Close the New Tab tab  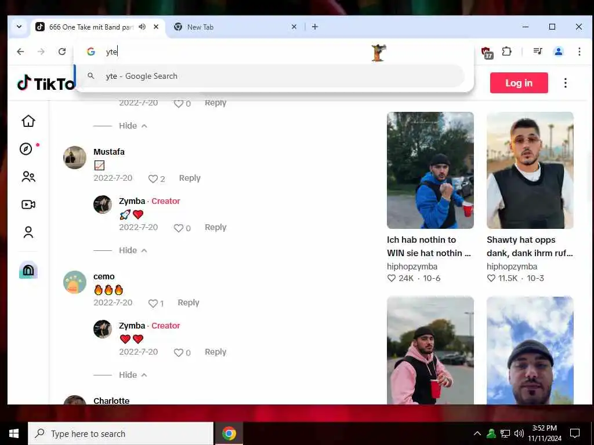(x=294, y=27)
